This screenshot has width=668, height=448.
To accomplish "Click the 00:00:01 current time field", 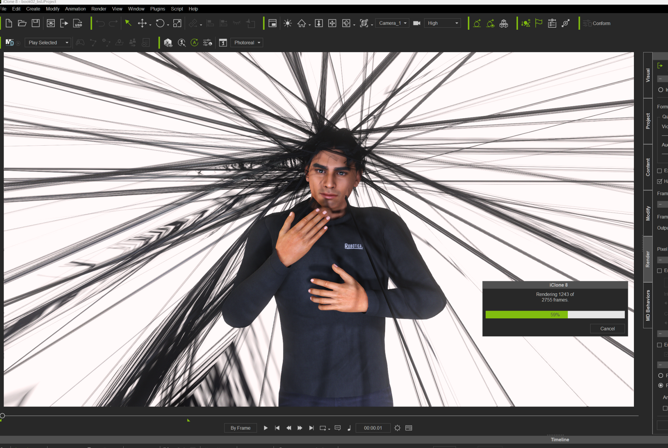I will click(x=373, y=428).
